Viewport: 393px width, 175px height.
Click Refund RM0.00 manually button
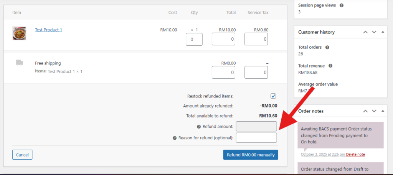point(251,155)
